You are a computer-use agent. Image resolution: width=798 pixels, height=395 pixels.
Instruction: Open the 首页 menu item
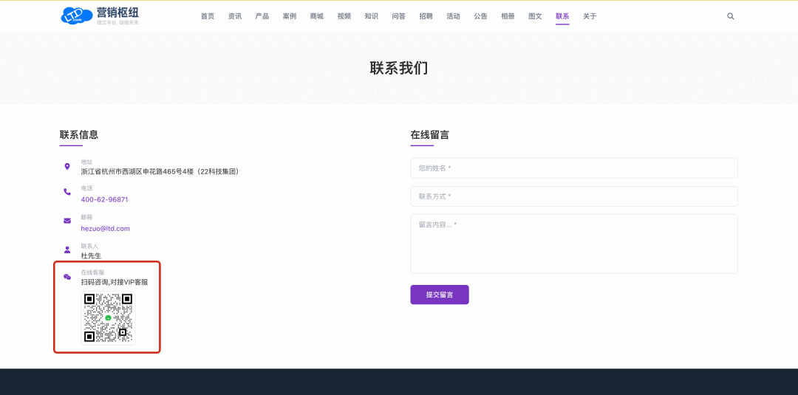point(208,16)
